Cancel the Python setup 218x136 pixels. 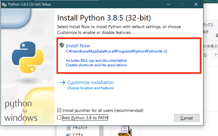[187, 118]
